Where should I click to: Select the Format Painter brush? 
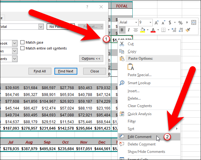[188, 30]
